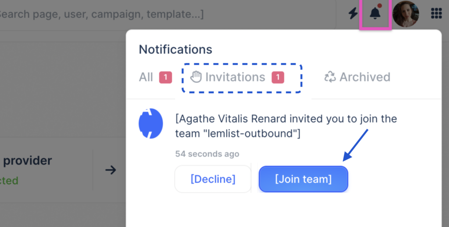
Task: Click the recycle icon beside Archived
Action: pyautogui.click(x=330, y=77)
